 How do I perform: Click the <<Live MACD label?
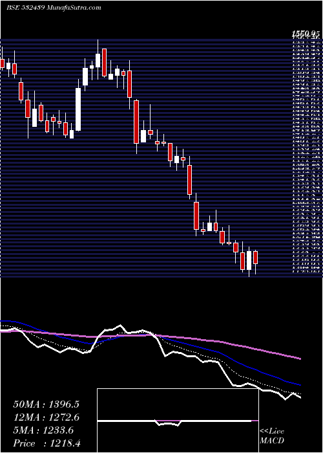pos(273,436)
